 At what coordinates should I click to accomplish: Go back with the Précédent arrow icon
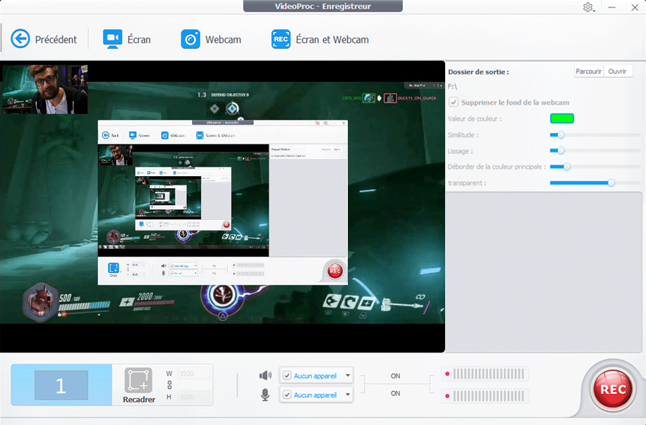click(x=20, y=39)
